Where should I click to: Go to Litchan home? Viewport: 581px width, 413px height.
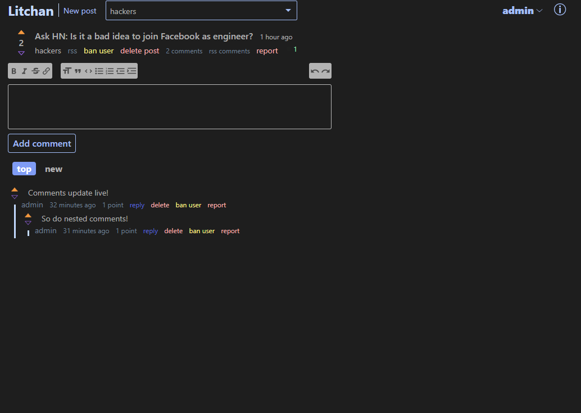31,11
